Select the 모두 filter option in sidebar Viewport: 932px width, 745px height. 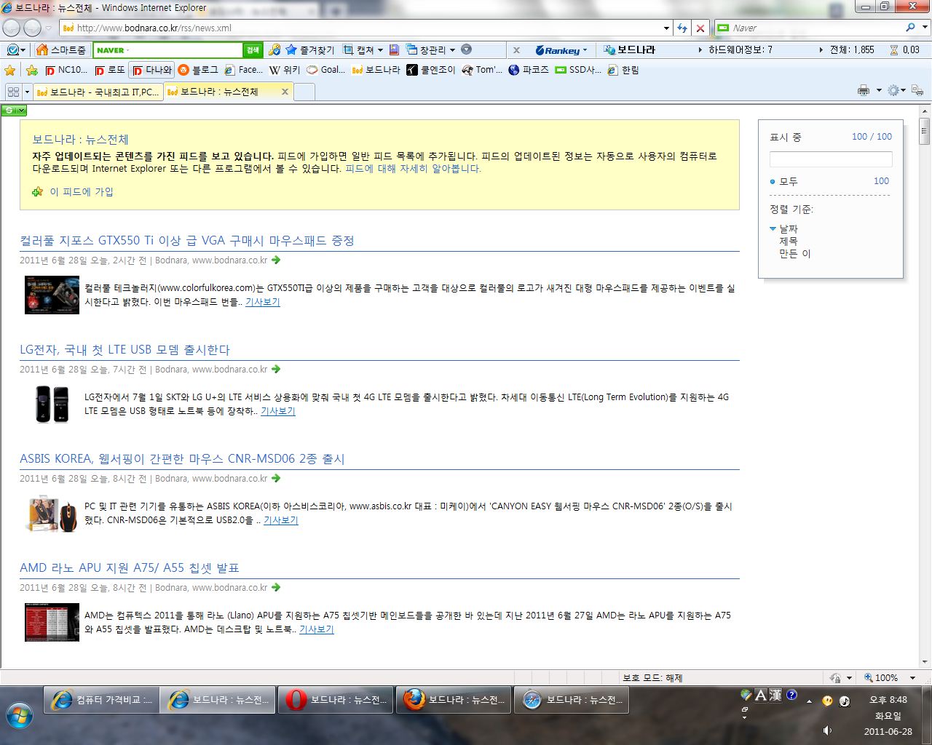pyautogui.click(x=788, y=181)
